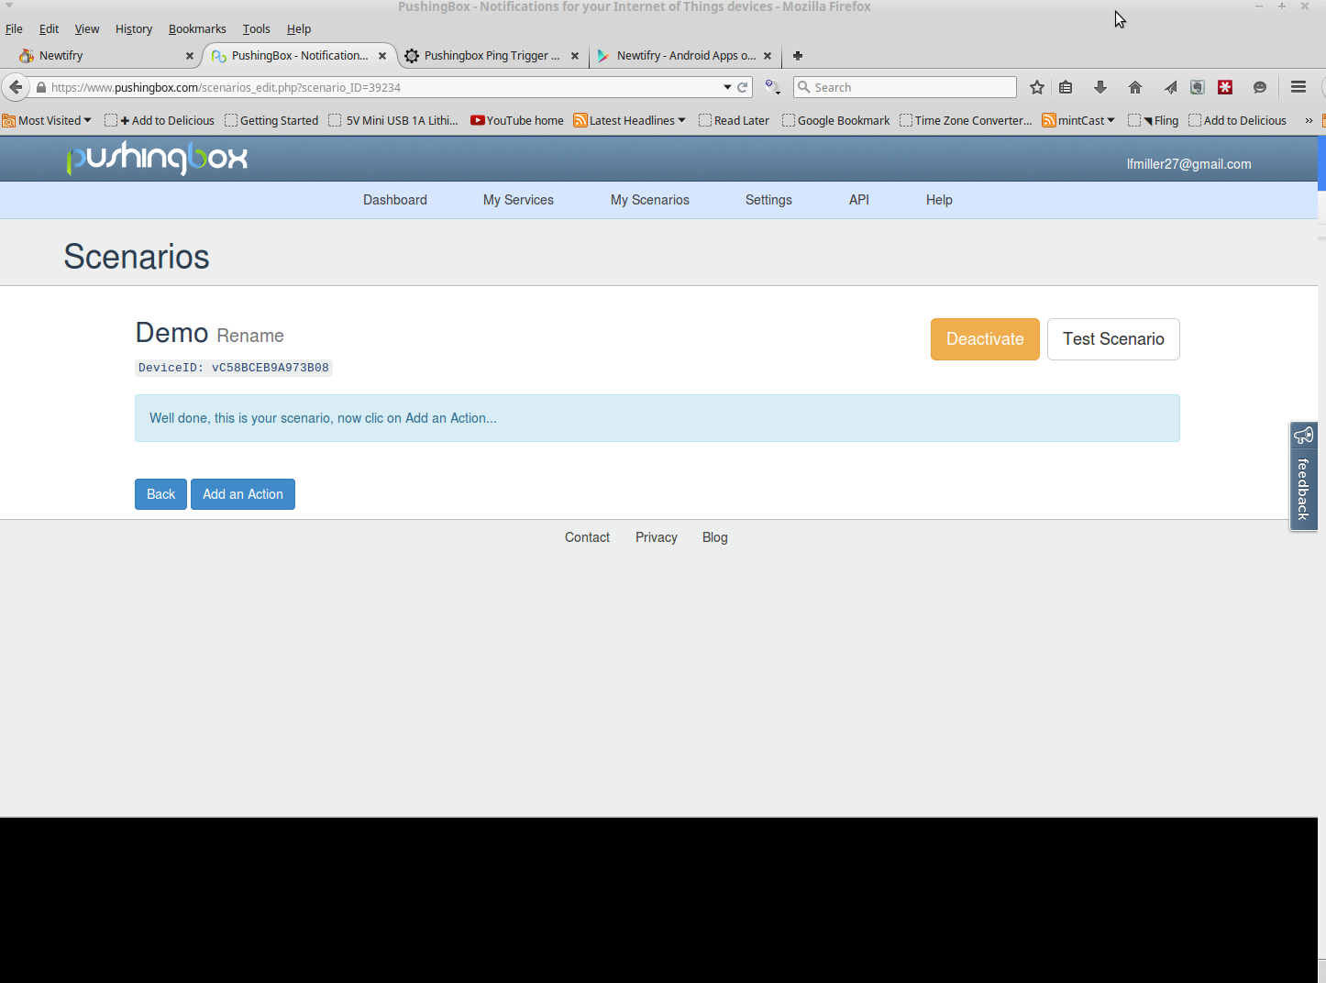This screenshot has height=983, width=1326.
Task: Show bookmarks list icon in toolbar
Action: click(1066, 87)
